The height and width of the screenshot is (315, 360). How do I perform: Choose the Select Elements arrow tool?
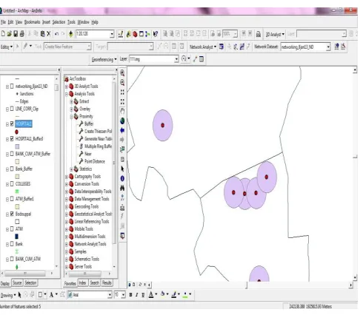[122, 169]
